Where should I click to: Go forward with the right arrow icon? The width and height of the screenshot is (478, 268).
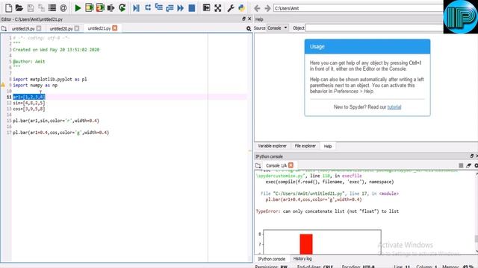[x=267, y=8]
